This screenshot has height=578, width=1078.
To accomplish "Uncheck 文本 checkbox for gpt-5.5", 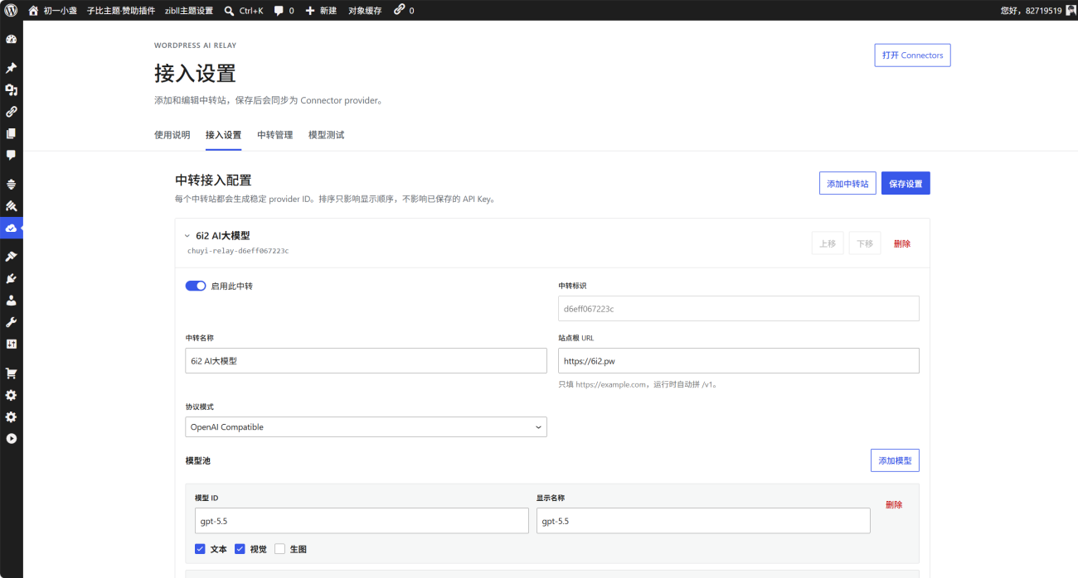I will (200, 548).
